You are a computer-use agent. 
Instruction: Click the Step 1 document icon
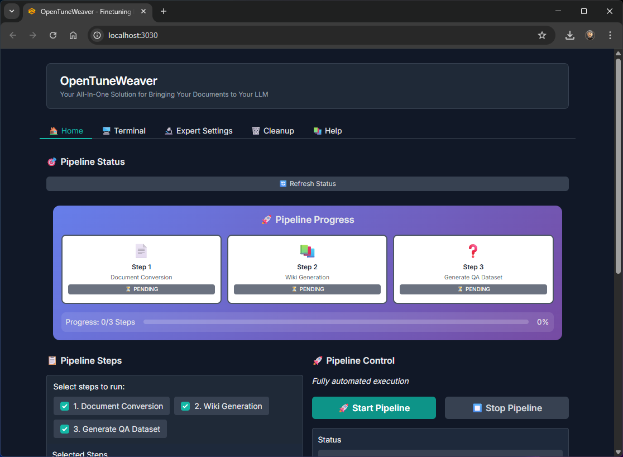coord(141,251)
